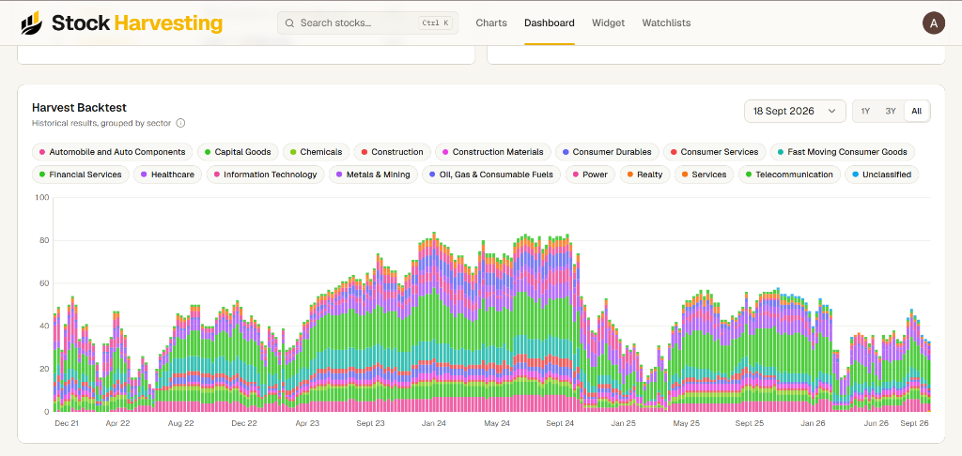
Task: Open the 18 Sept 2026 date dropdown
Action: tap(795, 111)
